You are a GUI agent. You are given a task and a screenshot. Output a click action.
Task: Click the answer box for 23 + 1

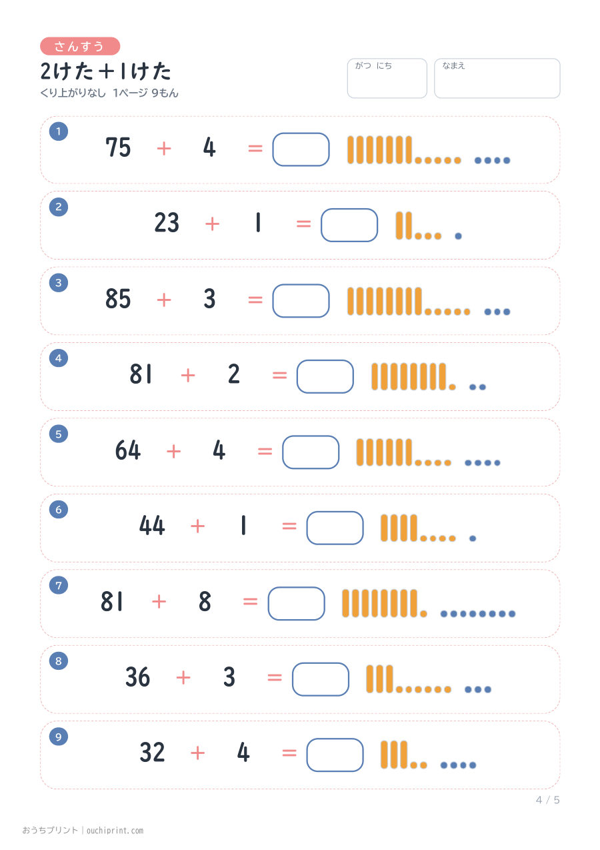(x=349, y=225)
